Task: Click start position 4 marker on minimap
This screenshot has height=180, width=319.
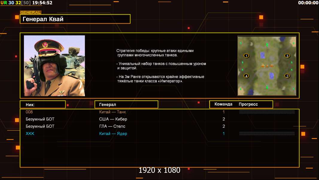Action: 246,76
